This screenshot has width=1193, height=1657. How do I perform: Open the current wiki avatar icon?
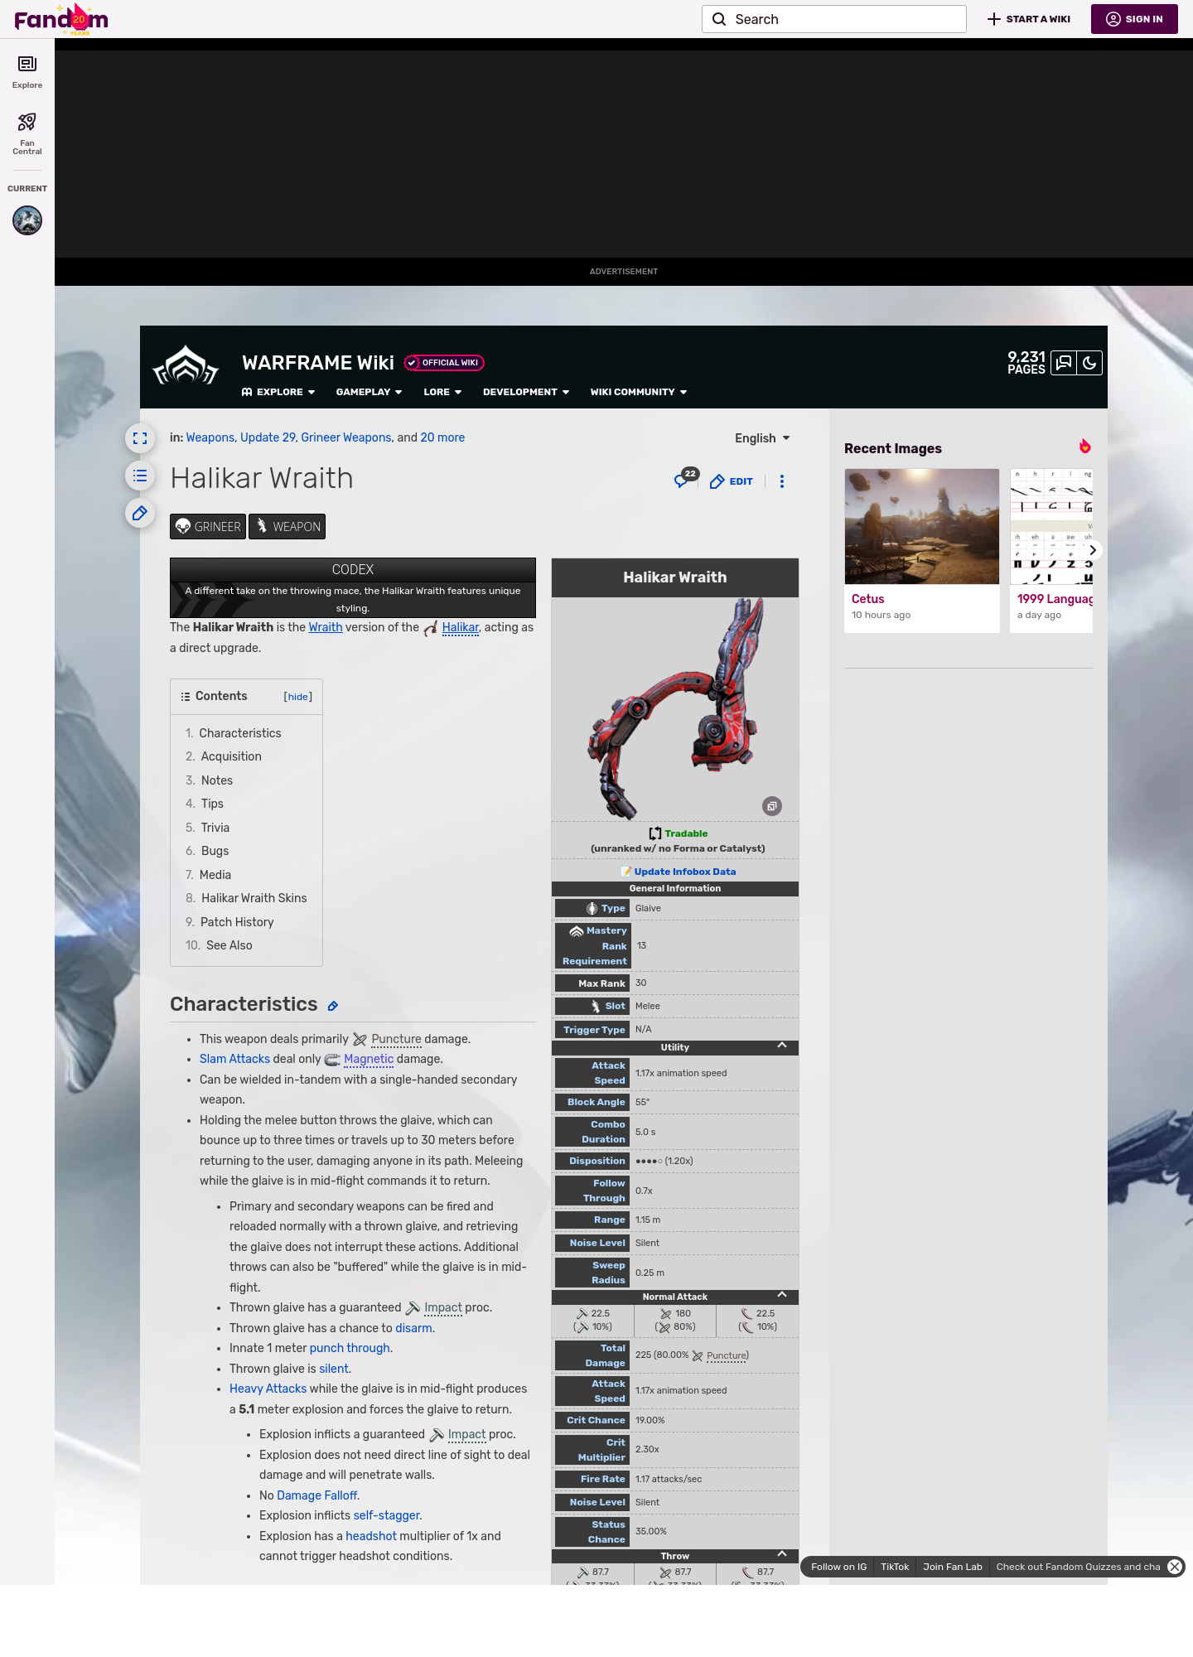point(27,220)
